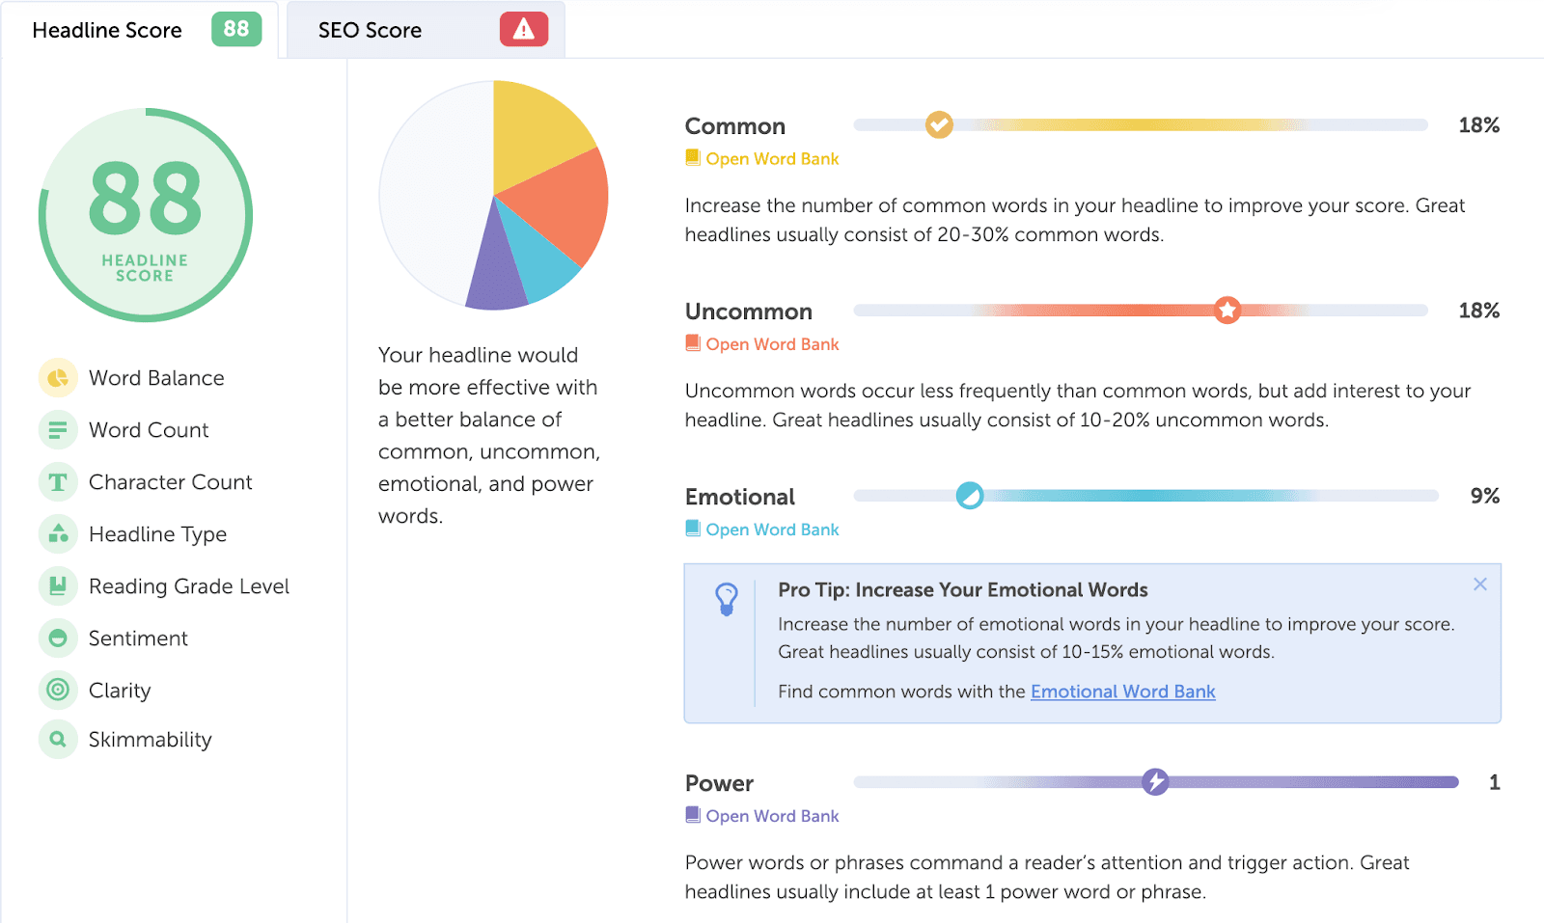Click the Word Count icon

click(x=58, y=429)
